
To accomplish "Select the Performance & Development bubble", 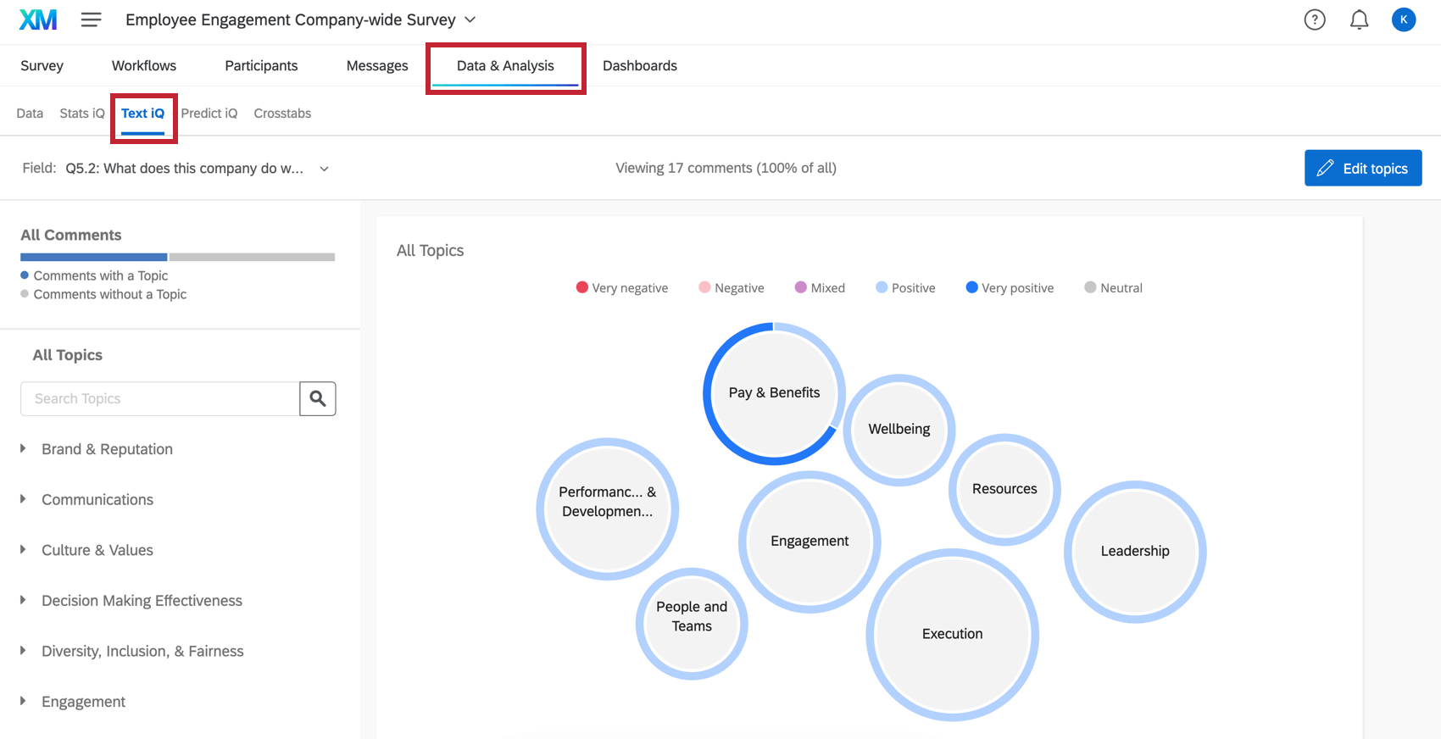I will [x=607, y=509].
